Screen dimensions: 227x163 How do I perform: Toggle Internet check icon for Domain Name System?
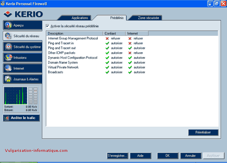click(130, 63)
